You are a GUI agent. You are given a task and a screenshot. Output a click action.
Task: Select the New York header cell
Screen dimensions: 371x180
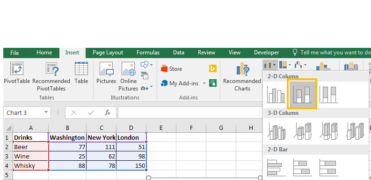[101, 137]
